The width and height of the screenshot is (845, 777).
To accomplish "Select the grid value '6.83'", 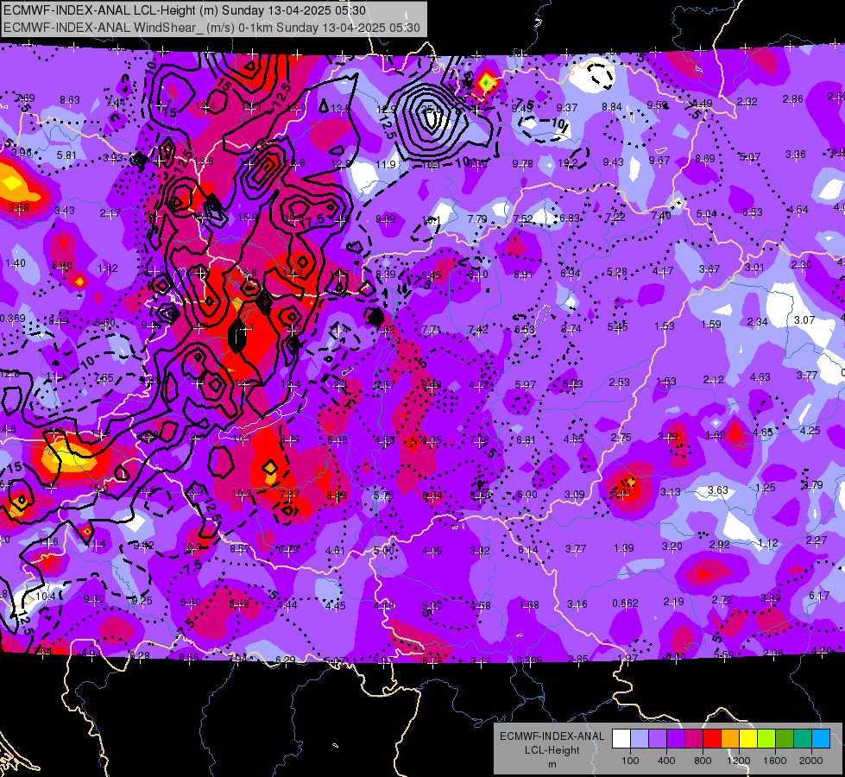I will 570,218.
